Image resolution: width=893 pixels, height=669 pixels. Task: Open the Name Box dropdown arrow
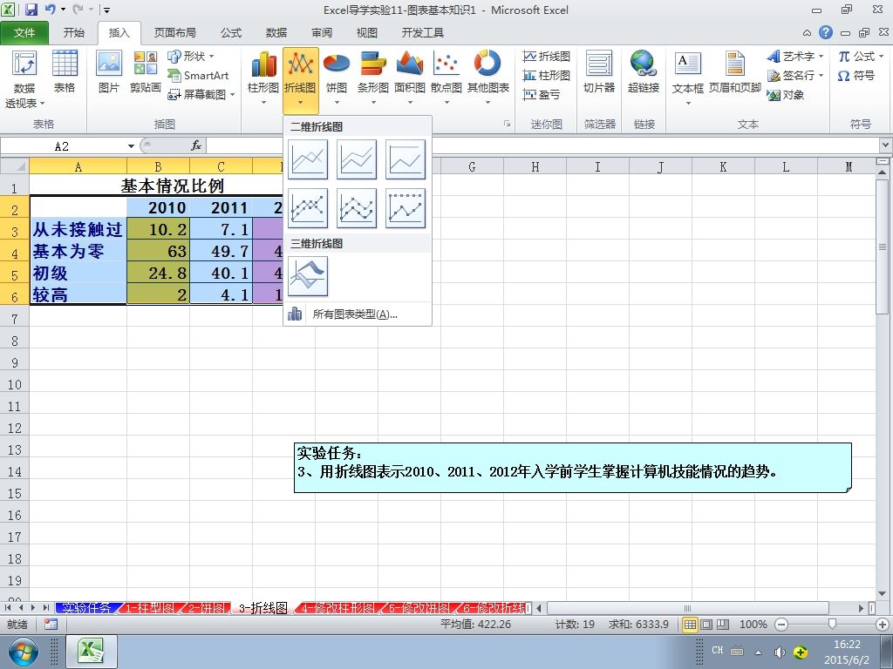click(x=131, y=146)
